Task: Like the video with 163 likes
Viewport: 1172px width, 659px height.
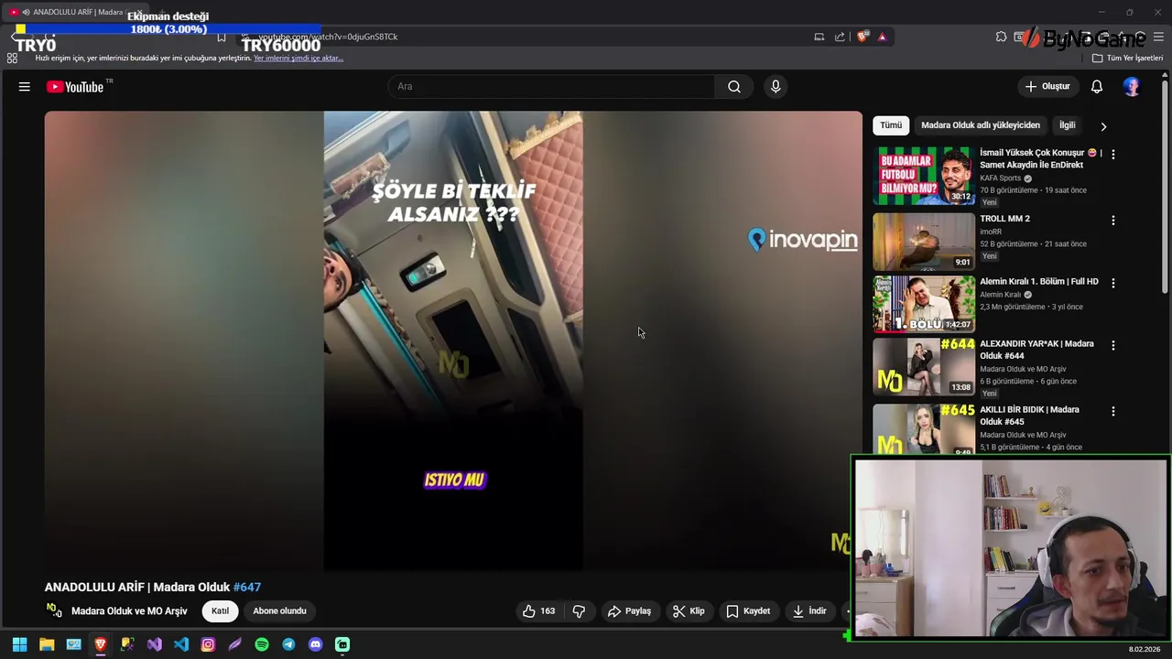Action: point(538,610)
